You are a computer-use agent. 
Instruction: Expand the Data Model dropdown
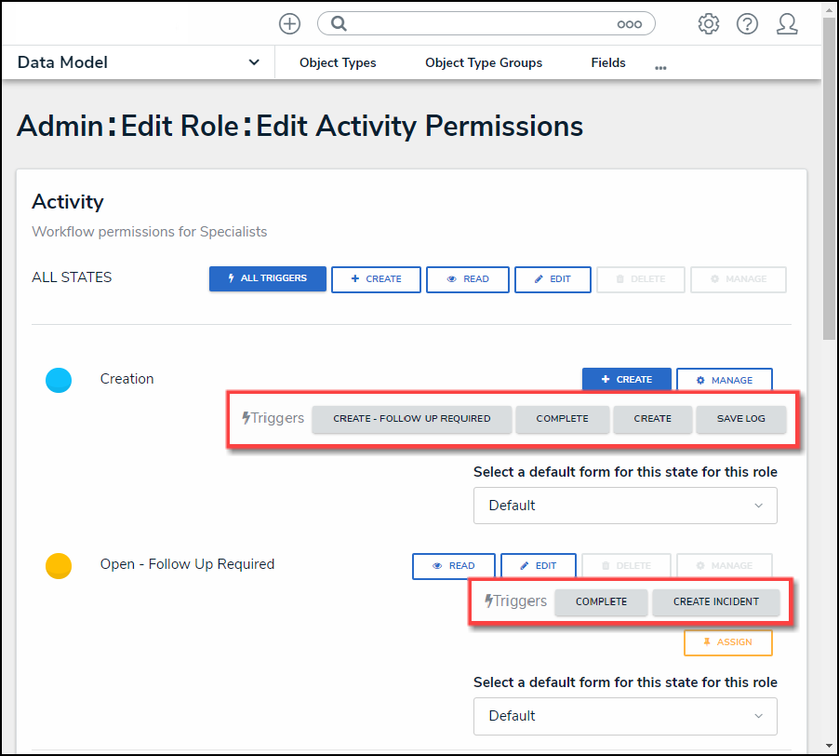(x=254, y=62)
